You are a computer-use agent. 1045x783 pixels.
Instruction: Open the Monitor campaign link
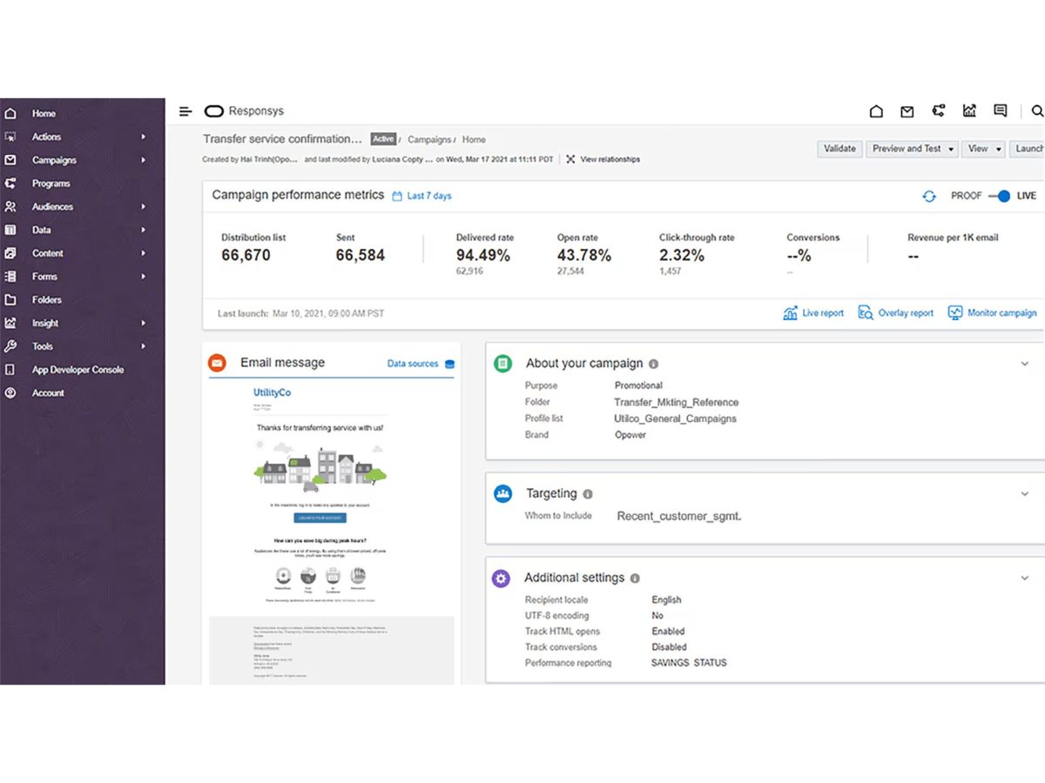pyautogui.click(x=993, y=313)
